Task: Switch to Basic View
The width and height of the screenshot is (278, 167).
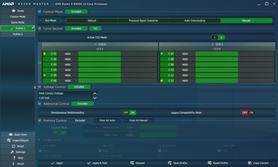Action: 18,134
